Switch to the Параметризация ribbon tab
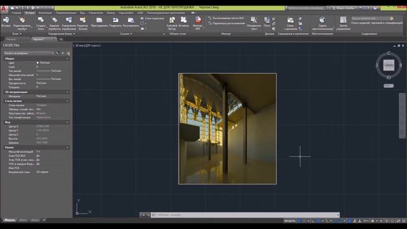The height and width of the screenshot is (229, 407). point(66,13)
